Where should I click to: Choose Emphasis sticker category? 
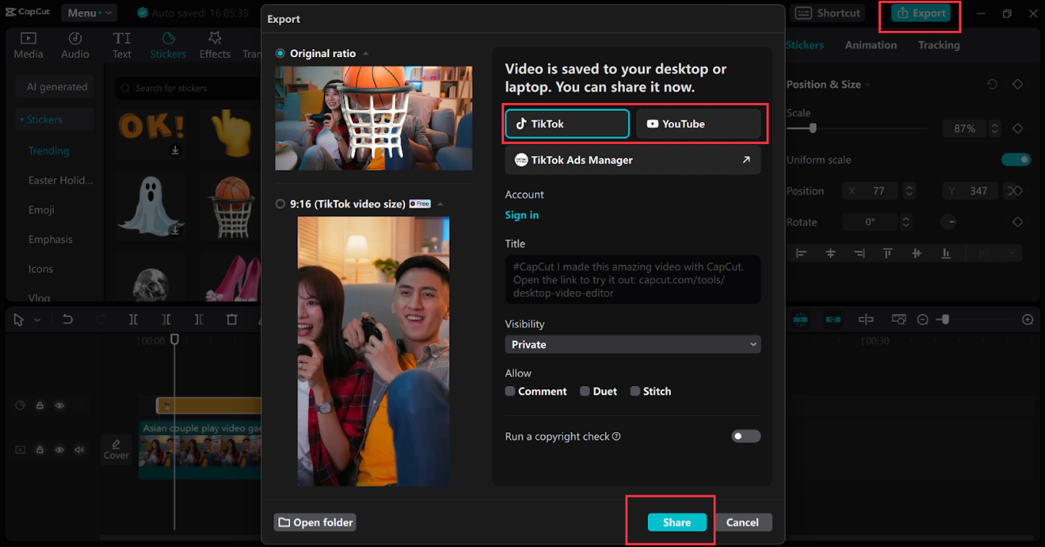click(x=50, y=239)
